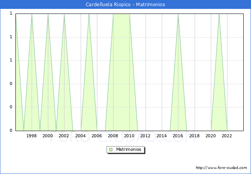Click the 2018 x-axis label

pos(194,136)
